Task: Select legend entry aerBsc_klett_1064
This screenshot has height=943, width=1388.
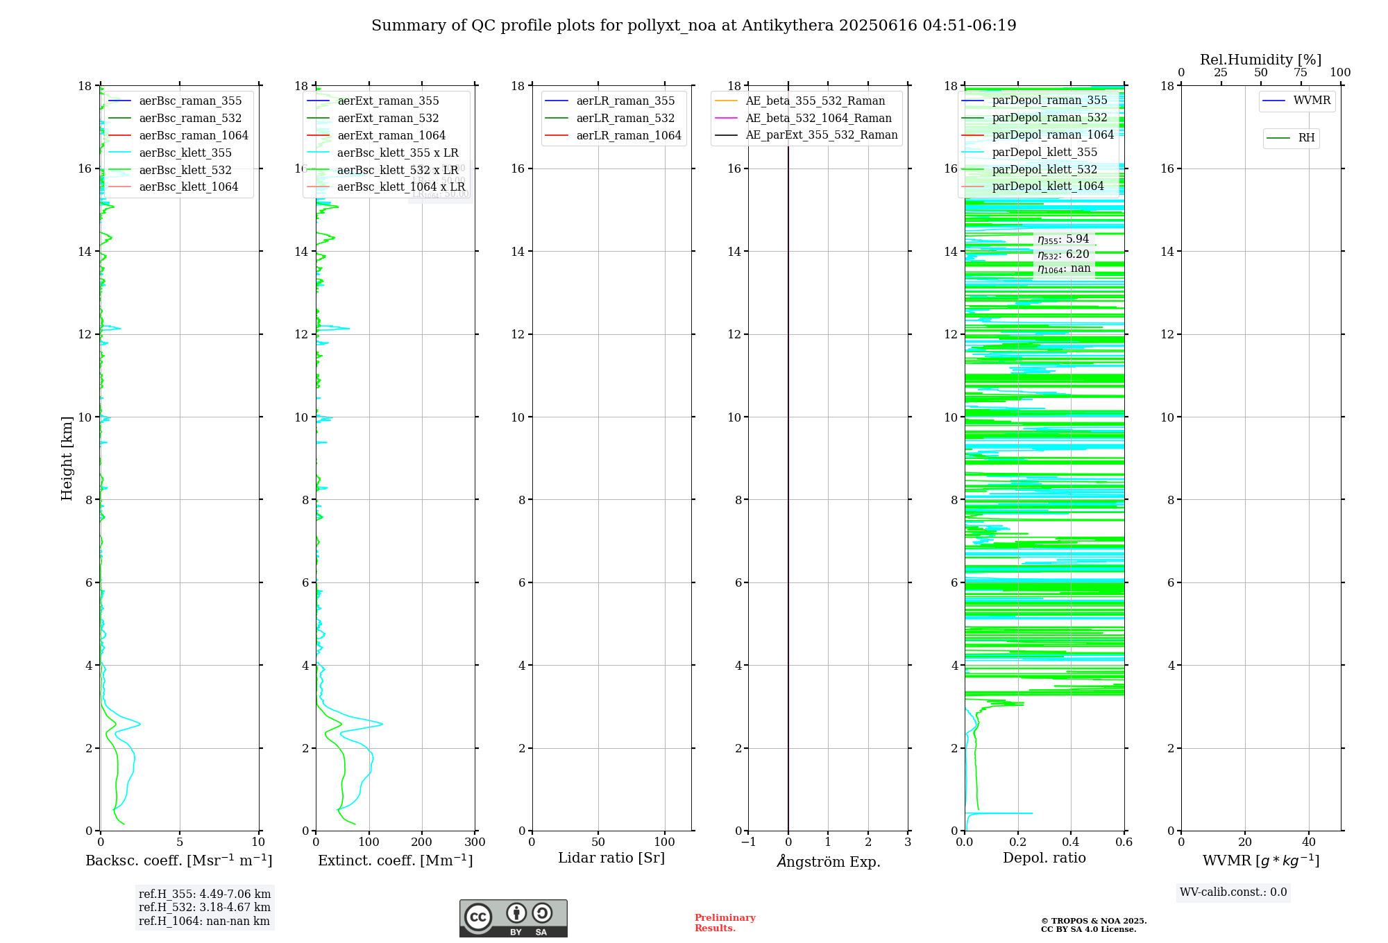Action: coord(173,187)
